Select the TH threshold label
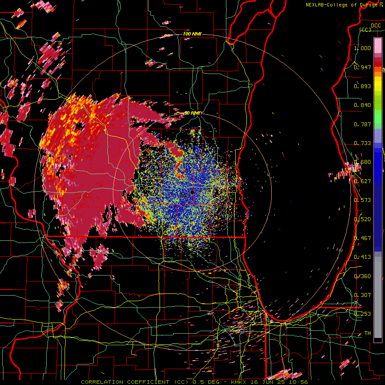This screenshot has width=385, height=385. (x=367, y=333)
